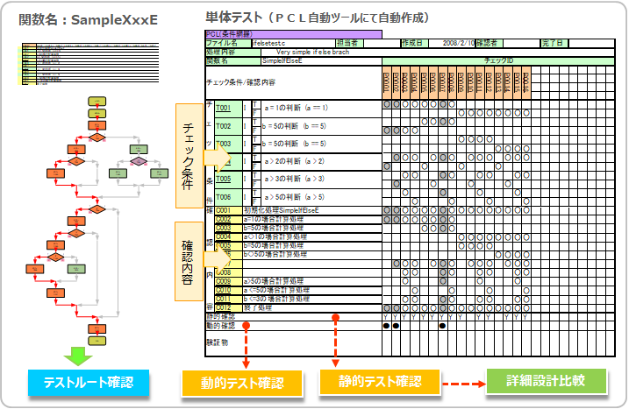Select the チェック条件 vertical label
This screenshot has height=409, width=629.
(x=189, y=156)
